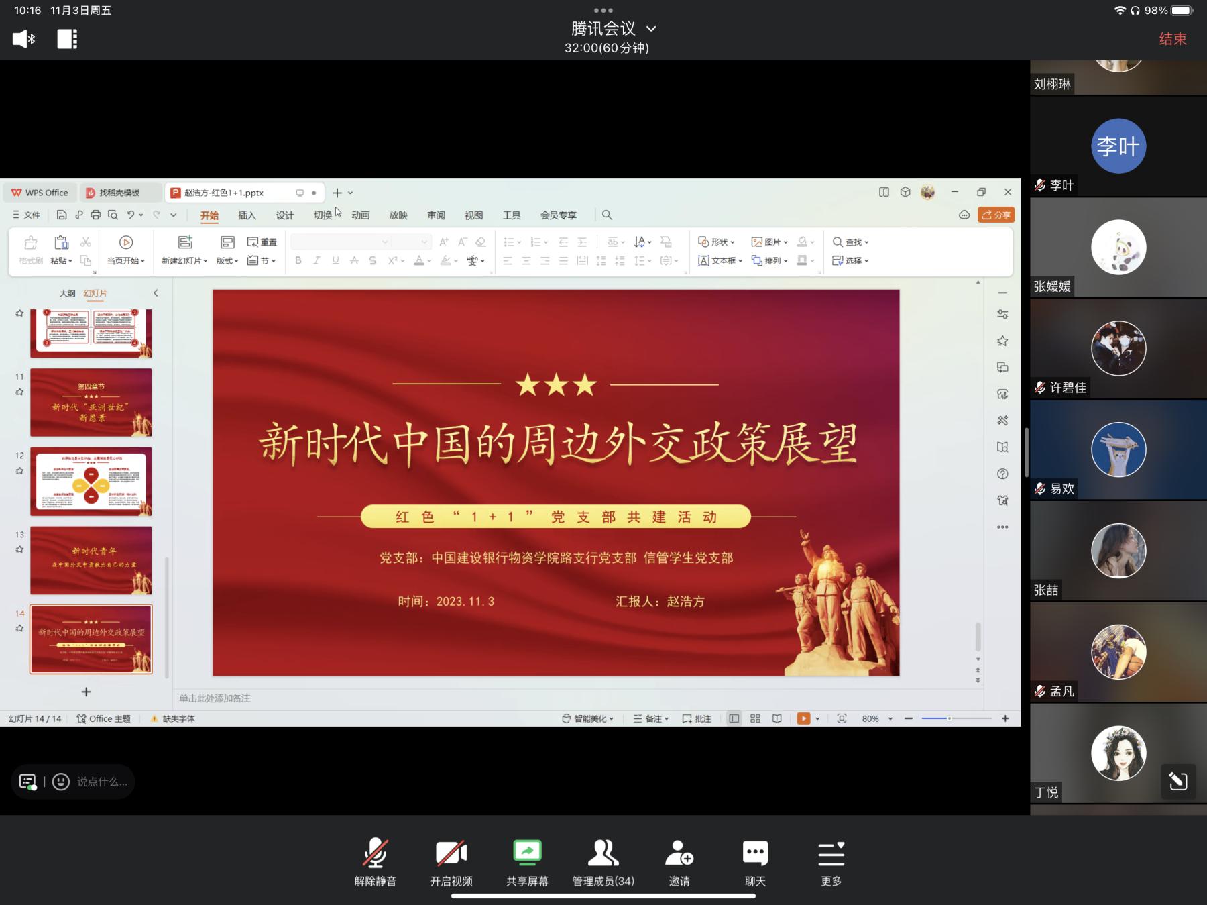Screen dimensions: 1207x905
Task: Open the 更多 options menu
Action: coord(831,861)
